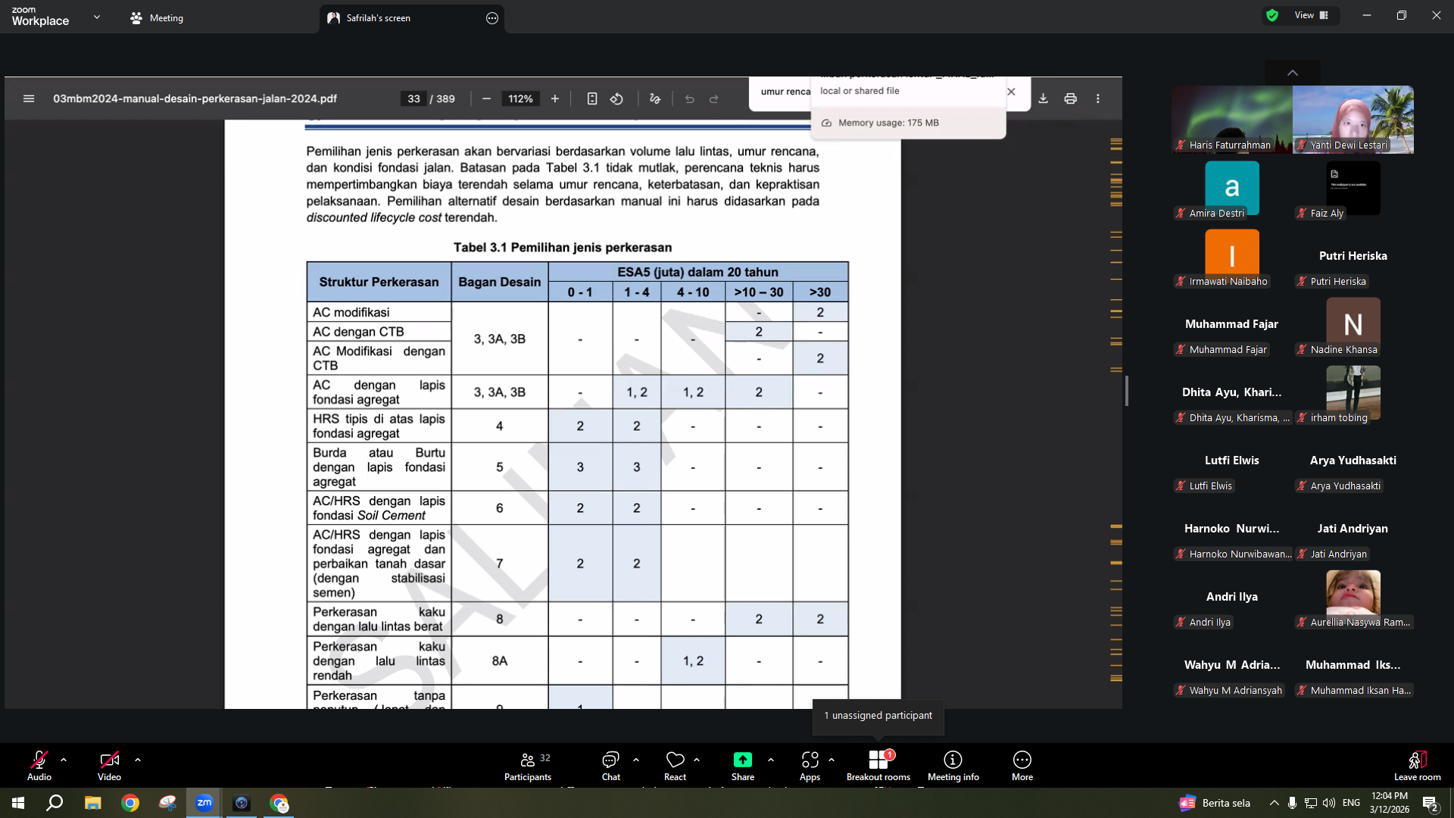Image resolution: width=1454 pixels, height=818 pixels.
Task: Download the PDF file
Action: coord(1043,98)
